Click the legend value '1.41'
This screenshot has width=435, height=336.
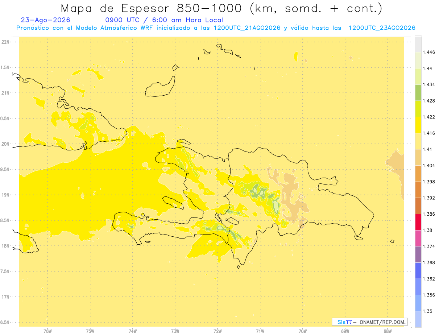(427, 149)
